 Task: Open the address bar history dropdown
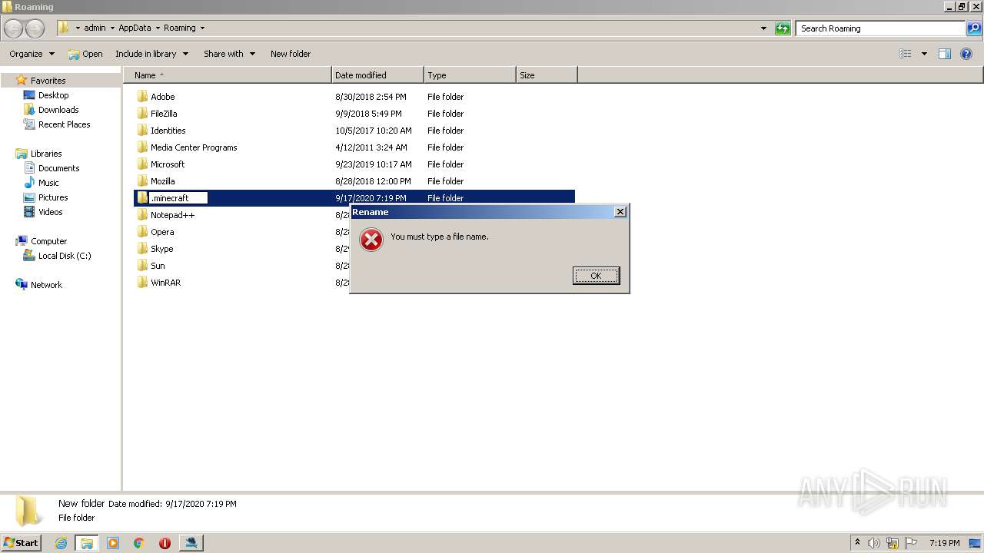[763, 28]
